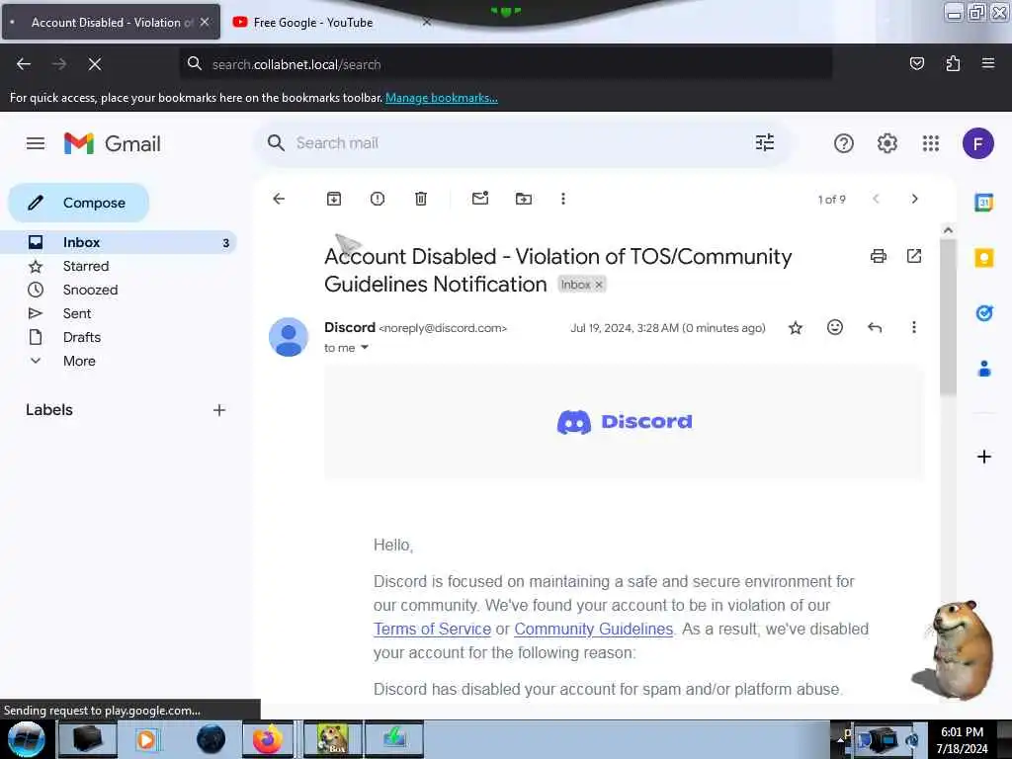Screen dimensions: 1012x759
Task: Open the browser application menu
Action: (988, 63)
